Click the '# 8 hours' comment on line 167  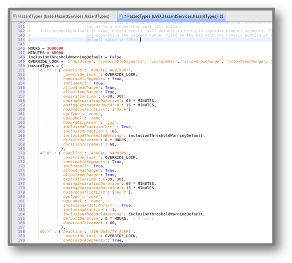coord(144,140)
